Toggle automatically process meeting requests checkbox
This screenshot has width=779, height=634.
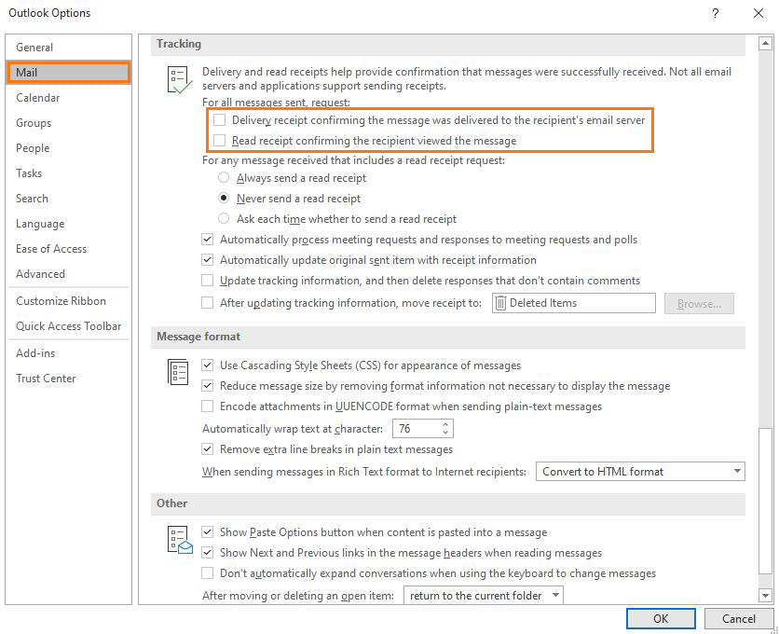[207, 240]
